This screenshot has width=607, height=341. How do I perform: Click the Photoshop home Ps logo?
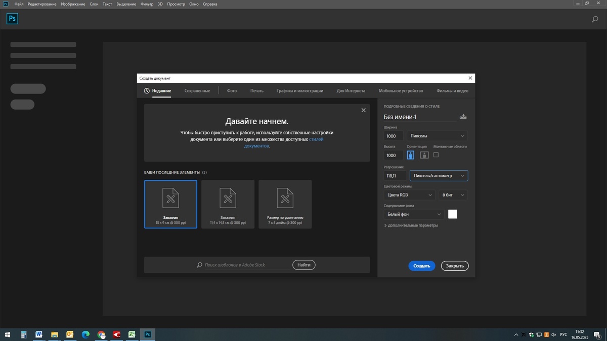click(x=12, y=19)
